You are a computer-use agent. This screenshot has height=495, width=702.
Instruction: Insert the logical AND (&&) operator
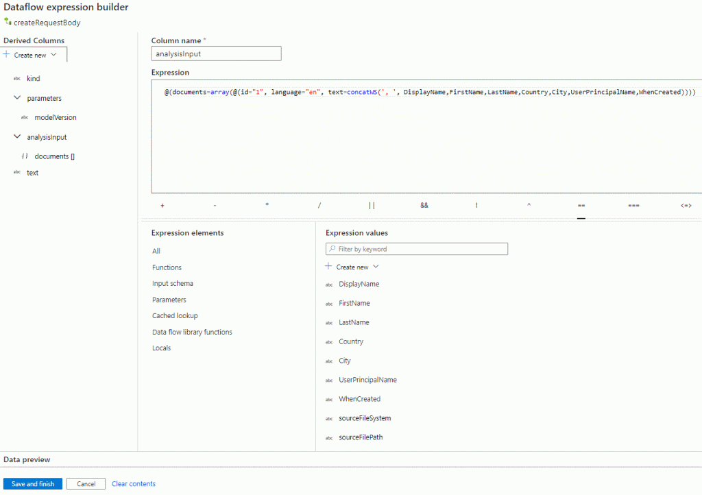(x=424, y=206)
